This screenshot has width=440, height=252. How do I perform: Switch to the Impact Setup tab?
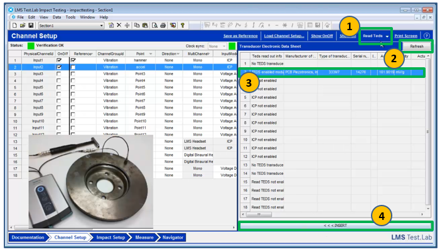pos(110,238)
